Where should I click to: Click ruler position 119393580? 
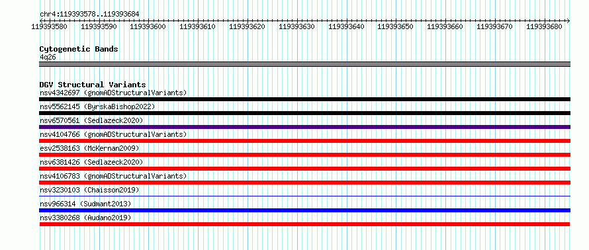tap(49, 26)
